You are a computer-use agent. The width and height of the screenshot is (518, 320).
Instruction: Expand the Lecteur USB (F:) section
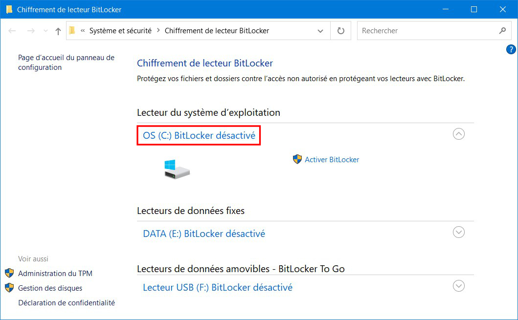coord(458,286)
